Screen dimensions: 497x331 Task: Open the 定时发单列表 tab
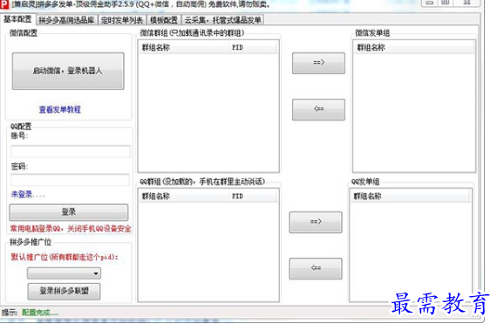(122, 20)
